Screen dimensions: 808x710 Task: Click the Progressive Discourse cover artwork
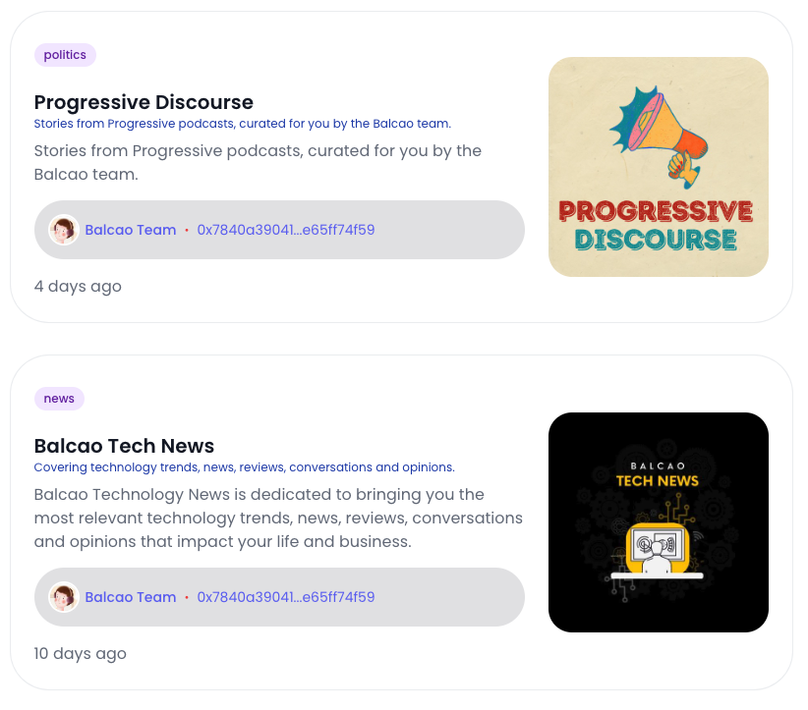(658, 167)
